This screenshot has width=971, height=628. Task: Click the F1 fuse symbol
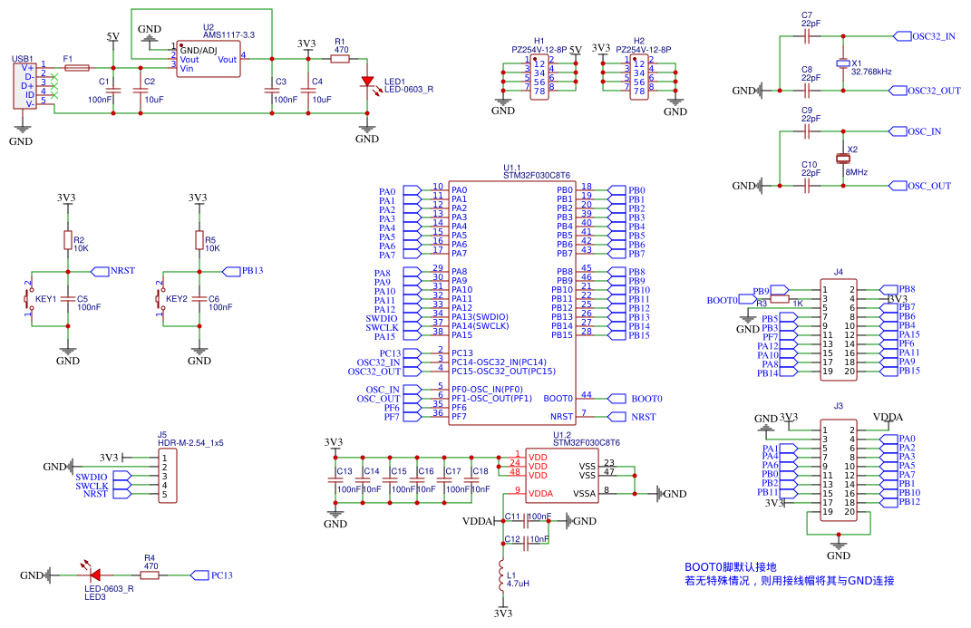coord(77,68)
